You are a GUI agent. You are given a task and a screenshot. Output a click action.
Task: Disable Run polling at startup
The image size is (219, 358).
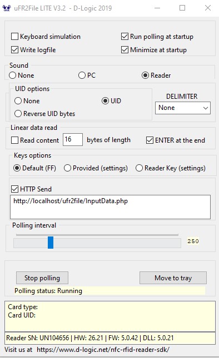(x=125, y=37)
